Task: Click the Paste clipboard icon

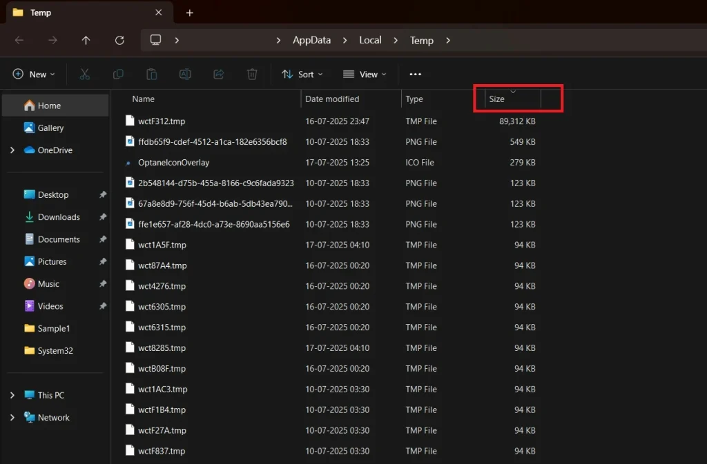Action: click(x=151, y=74)
